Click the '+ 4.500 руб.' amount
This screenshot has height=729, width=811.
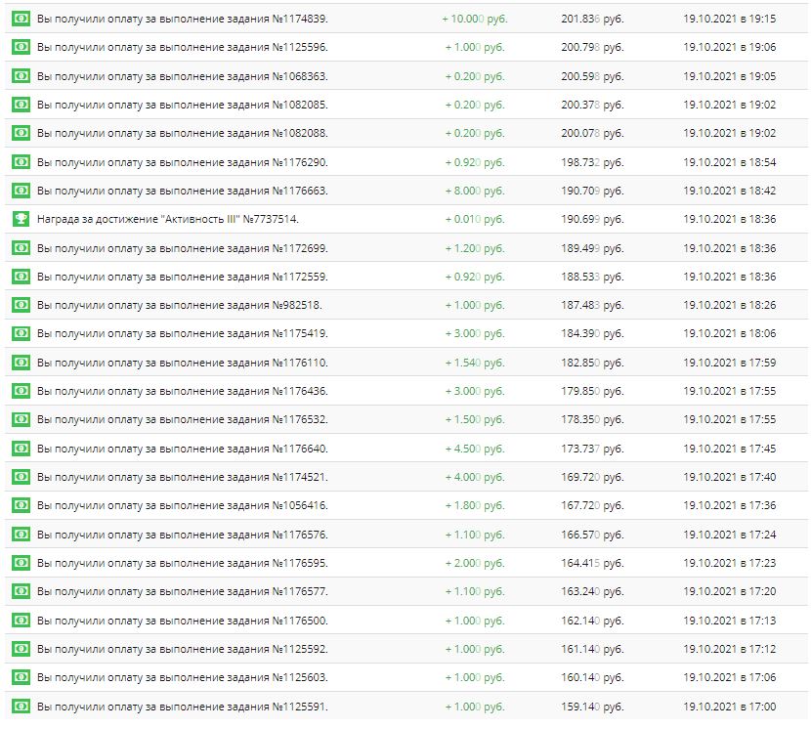[x=475, y=449]
